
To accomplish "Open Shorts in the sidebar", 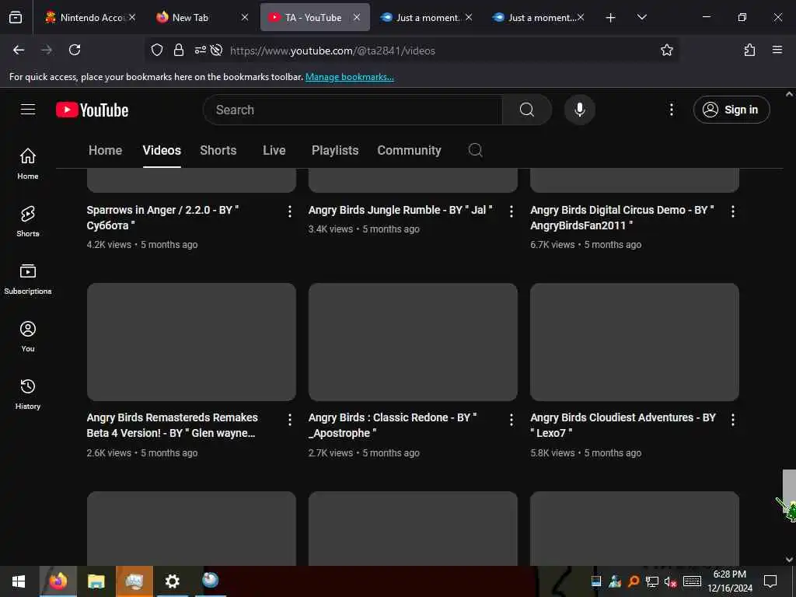I will [28, 222].
